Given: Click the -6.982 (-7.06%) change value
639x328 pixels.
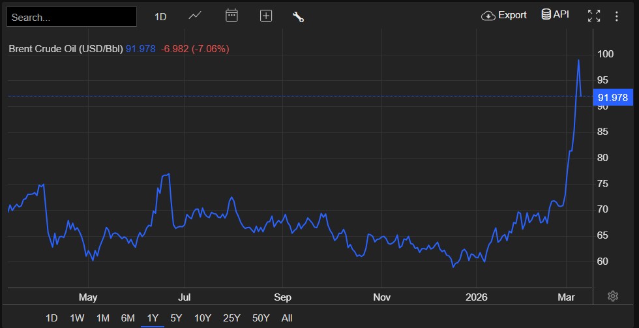Looking at the screenshot, I should pos(195,49).
